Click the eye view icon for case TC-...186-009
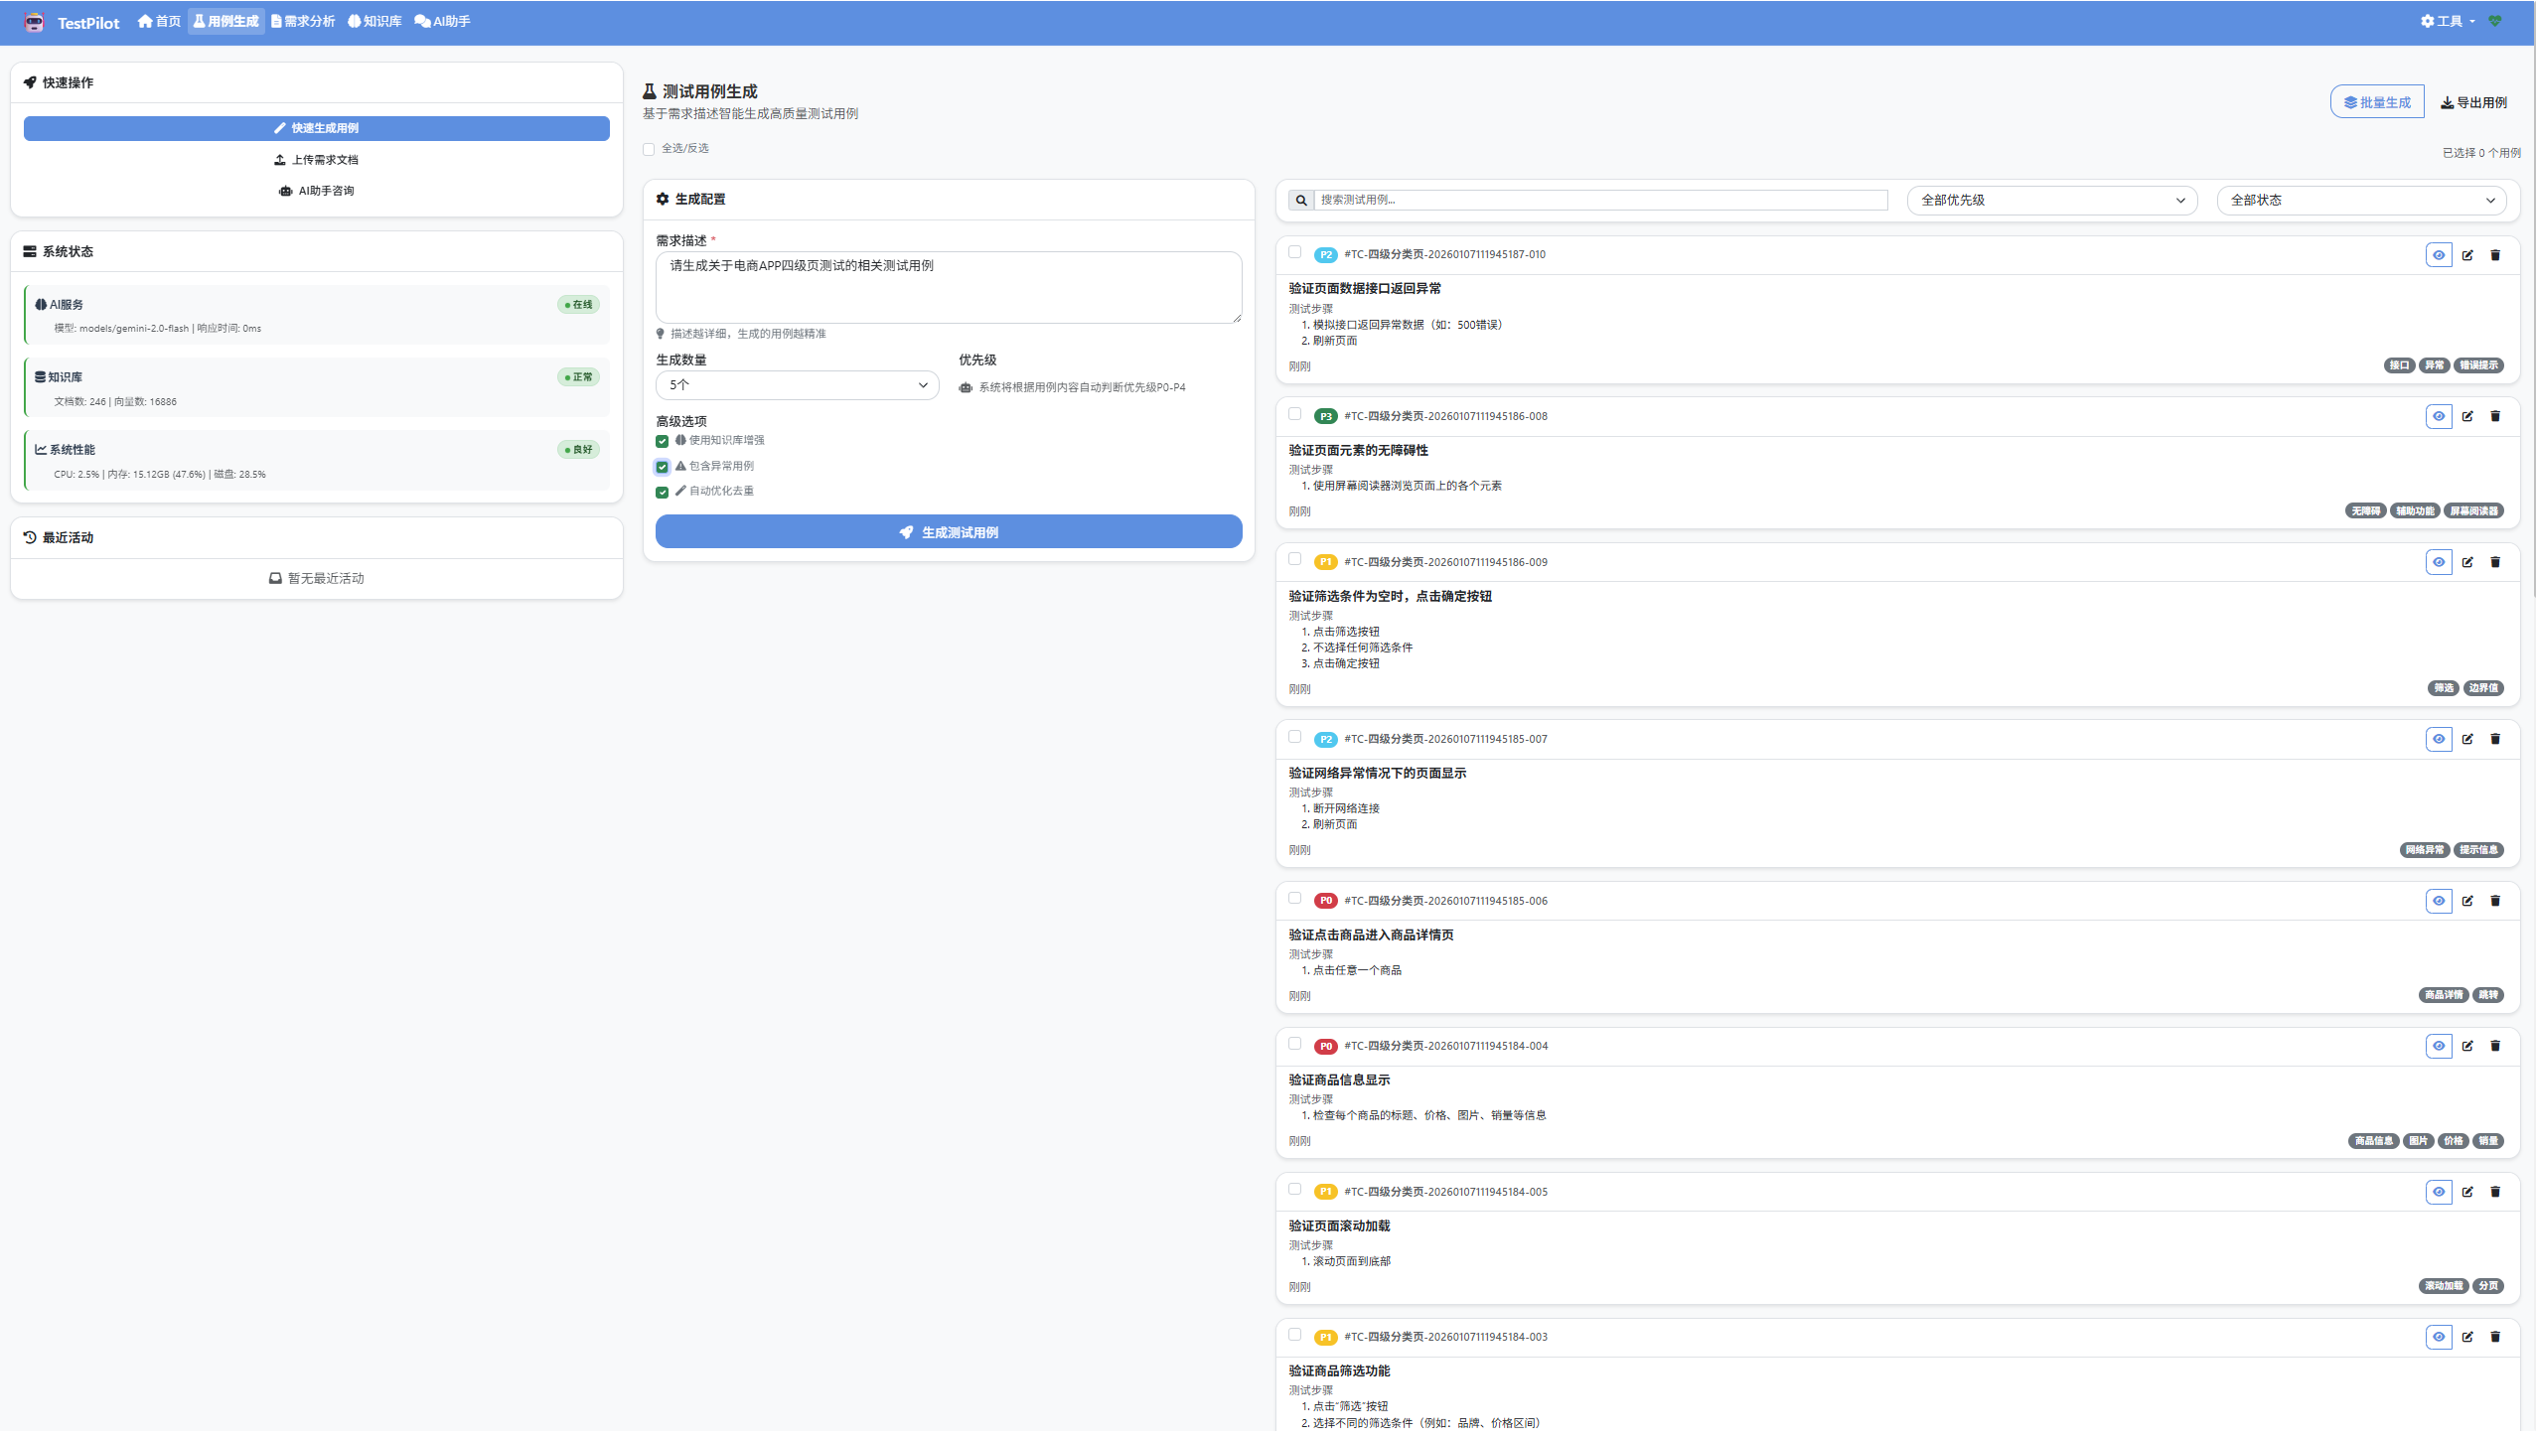Viewport: 2536px width, 1441px height. pyautogui.click(x=2438, y=562)
